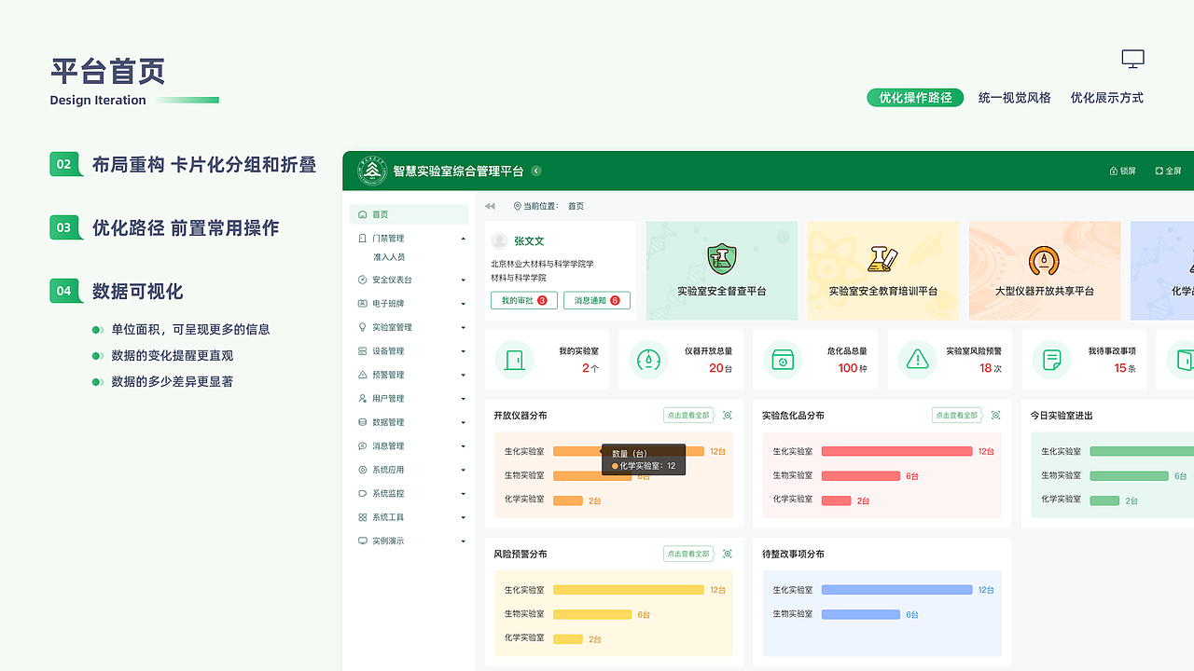The height and width of the screenshot is (671, 1194).
Task: Click the user name 张文文
Action: [529, 241]
